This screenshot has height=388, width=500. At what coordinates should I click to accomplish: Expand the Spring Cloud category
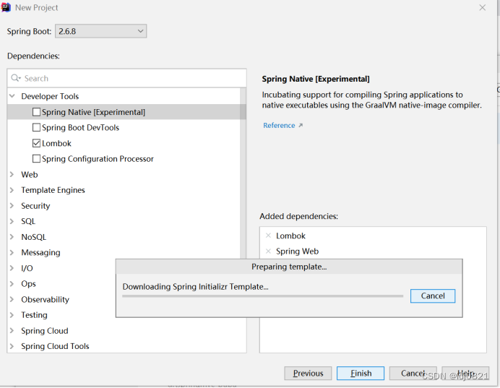click(x=12, y=331)
